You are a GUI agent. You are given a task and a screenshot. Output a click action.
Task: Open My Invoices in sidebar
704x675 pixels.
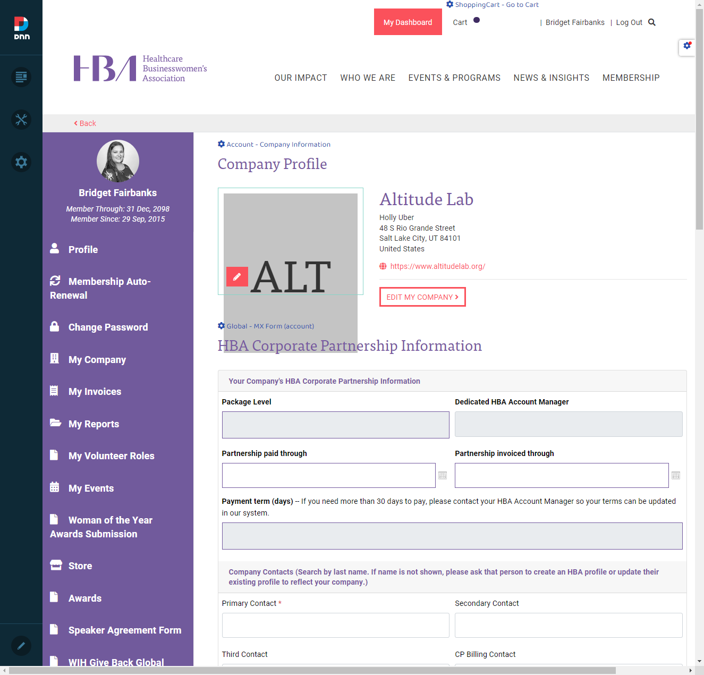click(95, 392)
